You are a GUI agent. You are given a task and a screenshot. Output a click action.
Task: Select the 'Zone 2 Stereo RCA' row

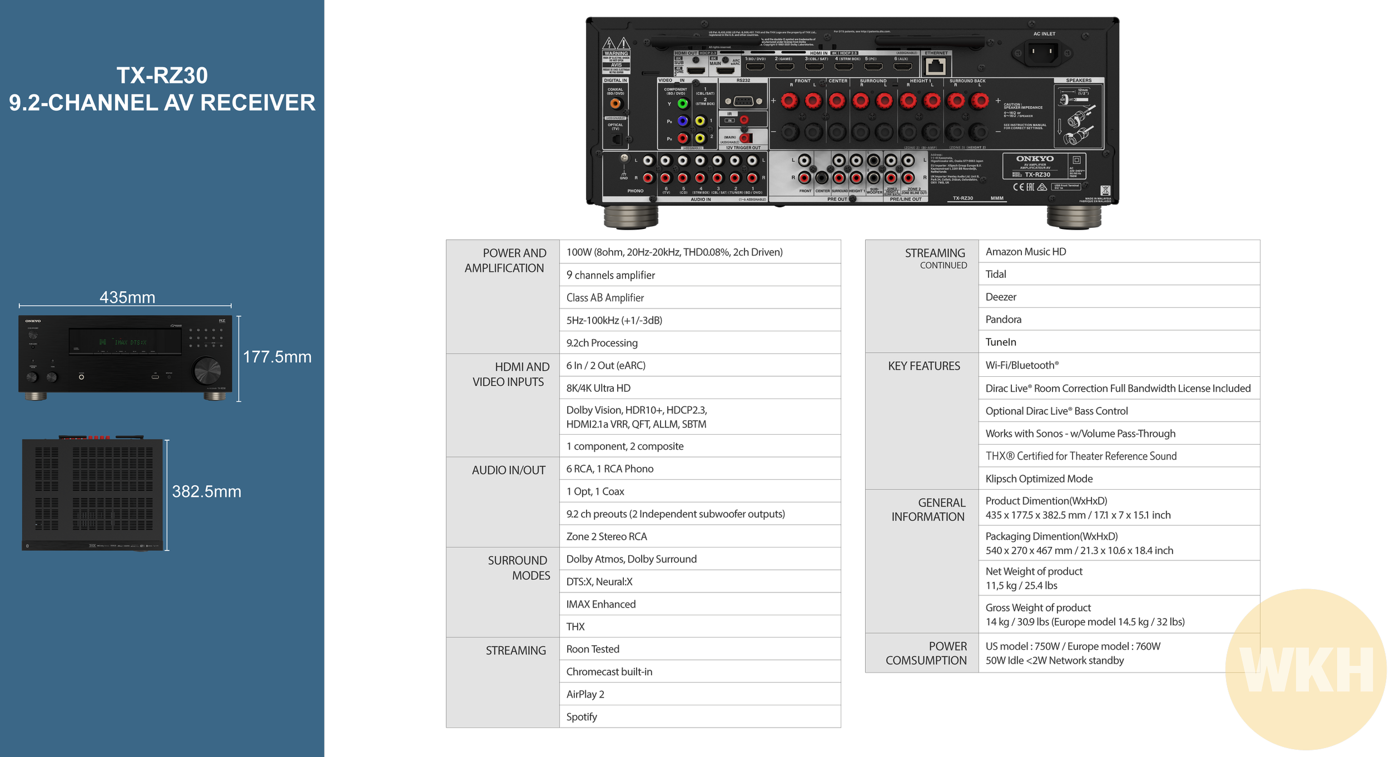pyautogui.click(x=699, y=536)
